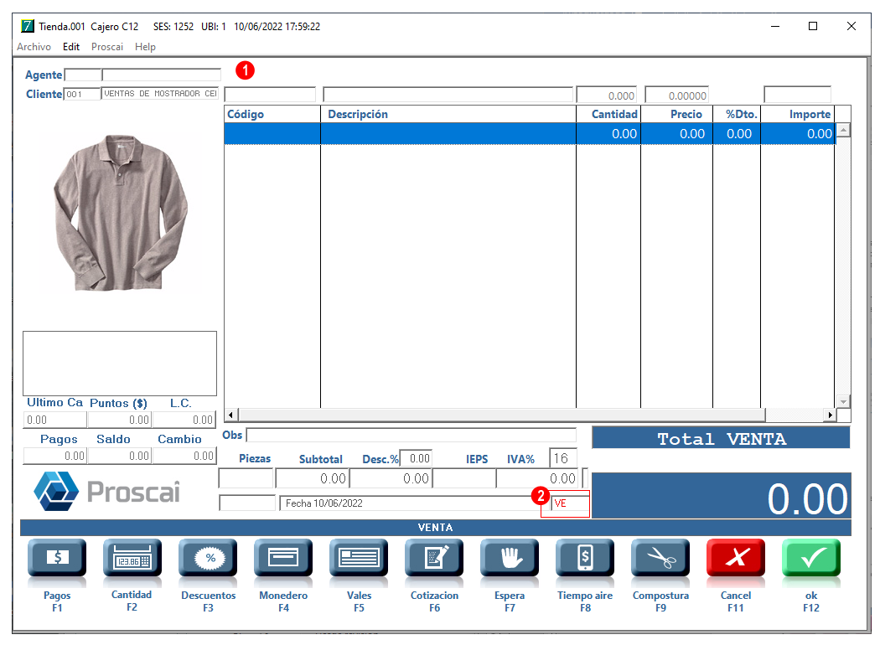Click the Total VENTA amount display
Image resolution: width=880 pixels, height=645 pixels.
[x=721, y=496]
